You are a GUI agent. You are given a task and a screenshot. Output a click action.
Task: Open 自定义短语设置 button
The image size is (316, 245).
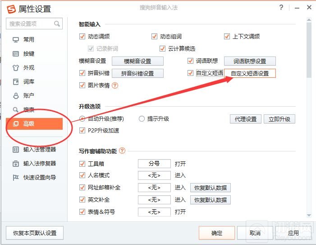(x=250, y=73)
